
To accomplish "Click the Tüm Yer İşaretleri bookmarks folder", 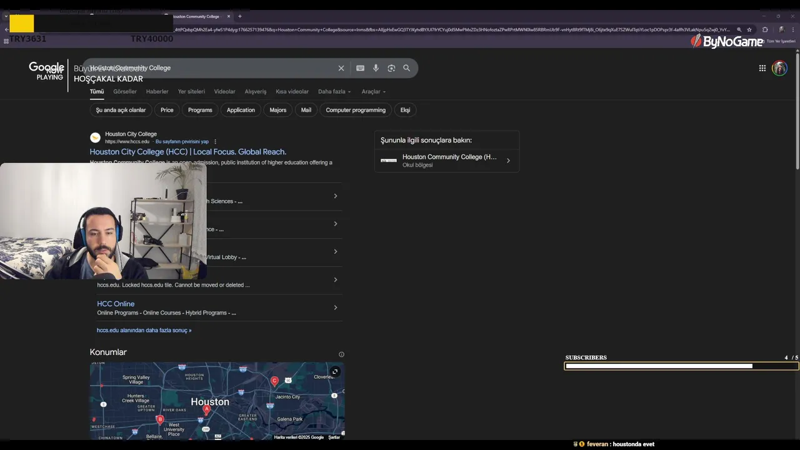I will 777,41.
